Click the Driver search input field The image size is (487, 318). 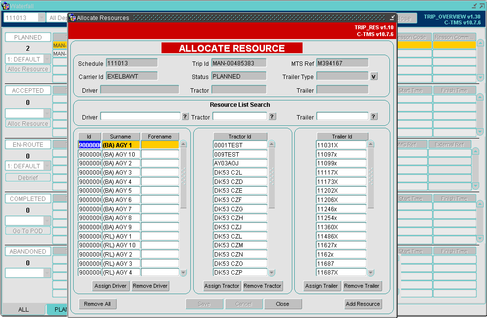(x=141, y=117)
